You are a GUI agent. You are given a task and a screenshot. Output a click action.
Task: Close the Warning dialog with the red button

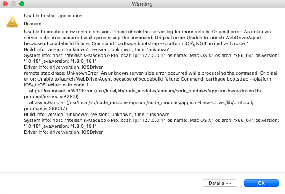(5, 4)
